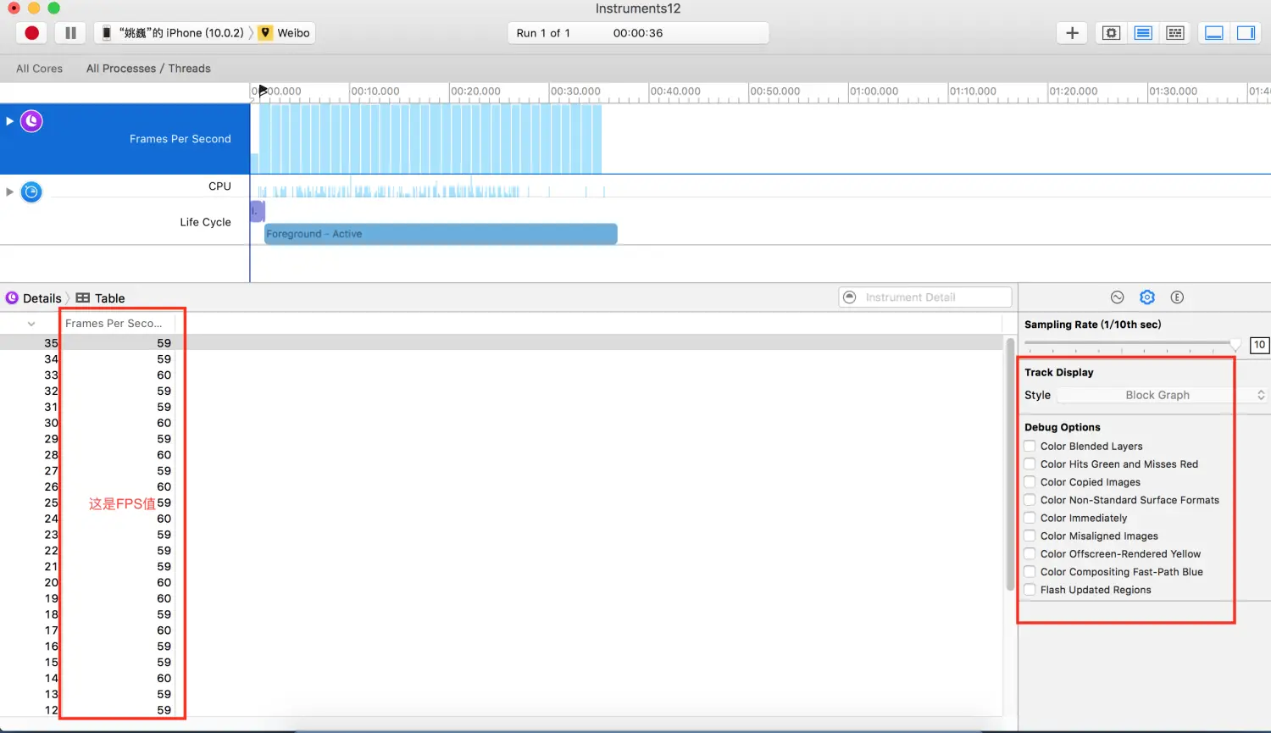Screen dimensions: 1271x733
Task: Click the Run 1 of 1 status display
Action: pos(543,33)
